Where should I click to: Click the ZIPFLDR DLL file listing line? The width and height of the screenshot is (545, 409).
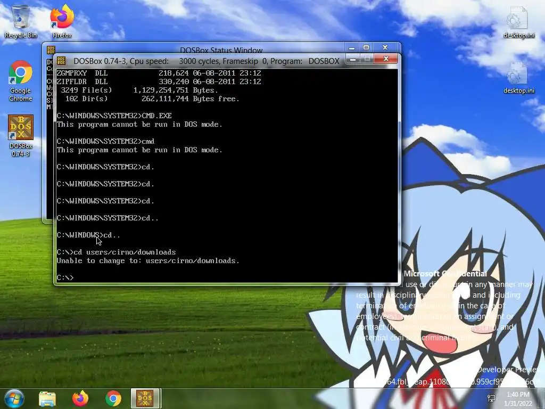pos(159,81)
